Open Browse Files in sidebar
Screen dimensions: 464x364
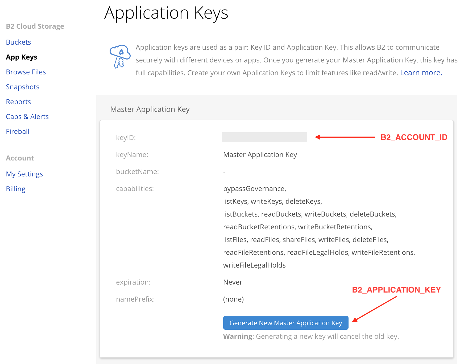point(26,72)
